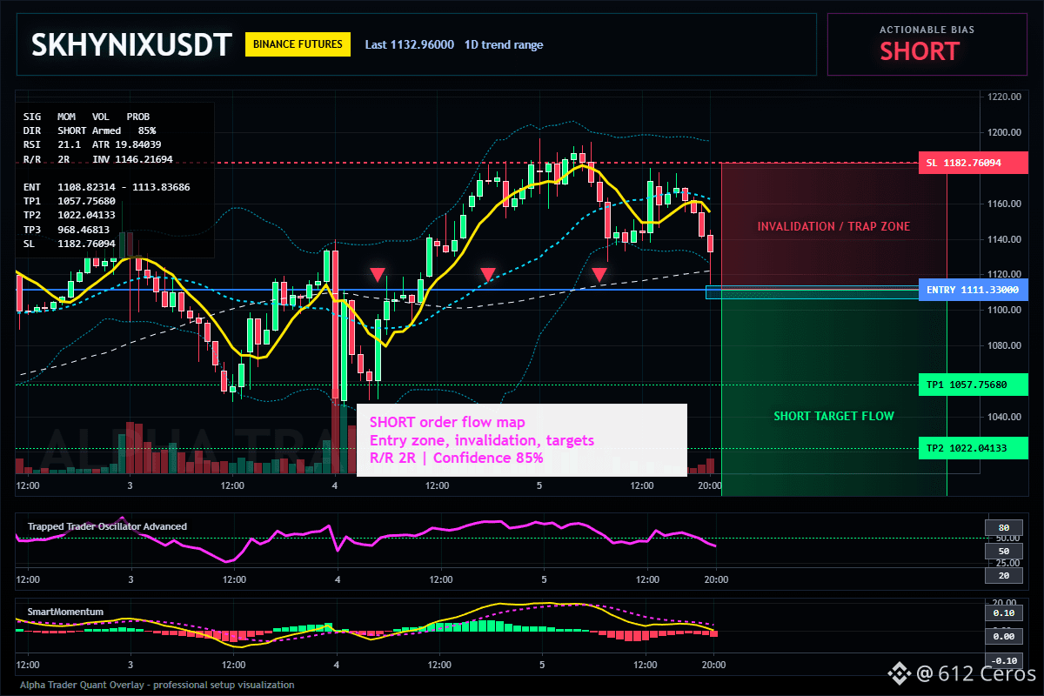Click the SHORT order flow map text

[447, 422]
